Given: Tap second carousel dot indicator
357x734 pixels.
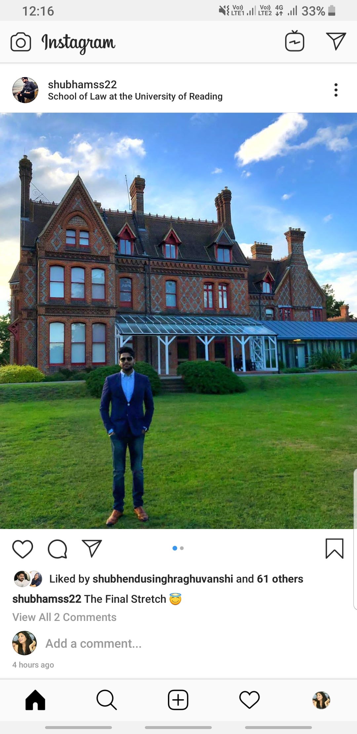Looking at the screenshot, I should pyautogui.click(x=182, y=548).
